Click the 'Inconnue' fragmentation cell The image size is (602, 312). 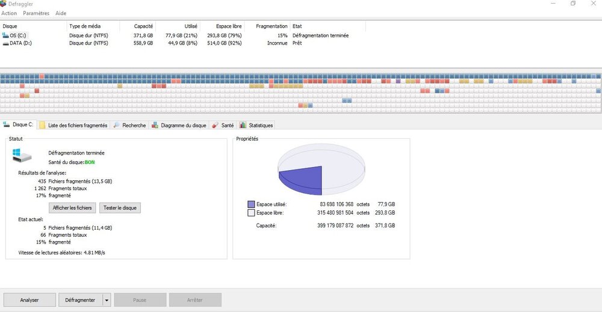277,43
